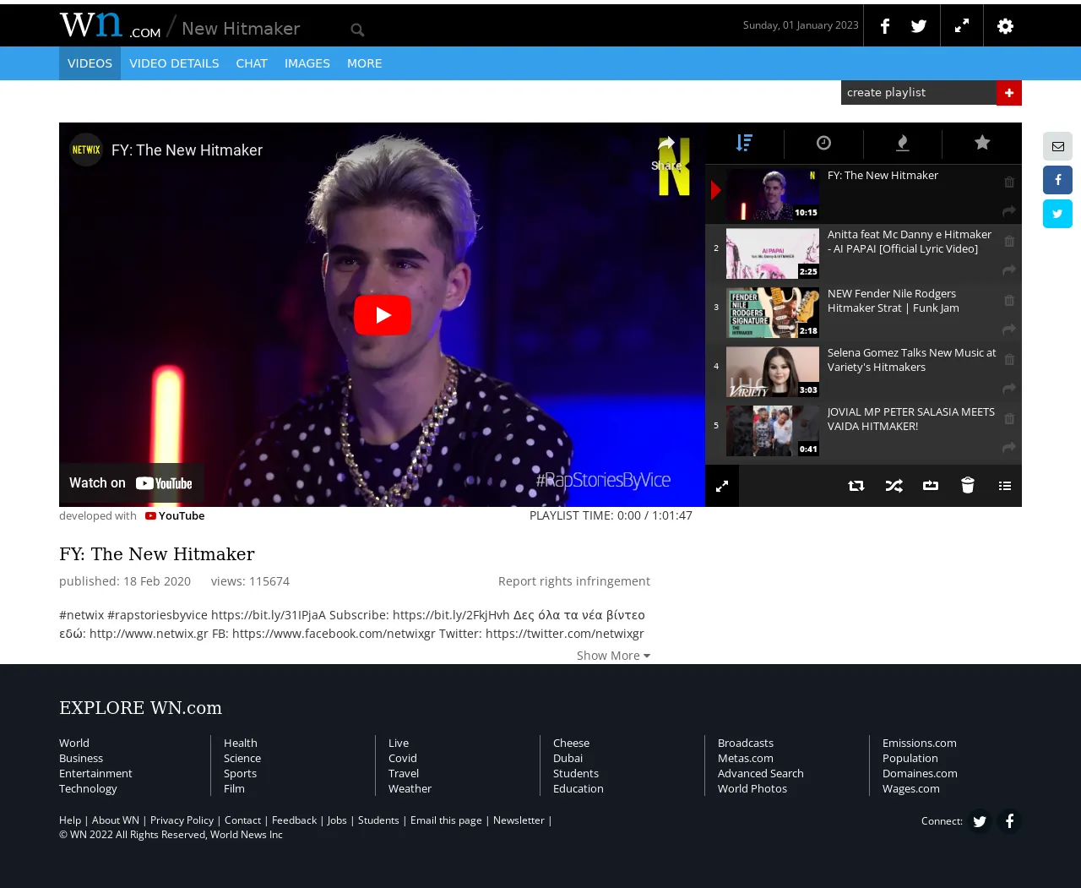The width and height of the screenshot is (1081, 888).
Task: Open the header Facebook icon
Action: (x=884, y=26)
